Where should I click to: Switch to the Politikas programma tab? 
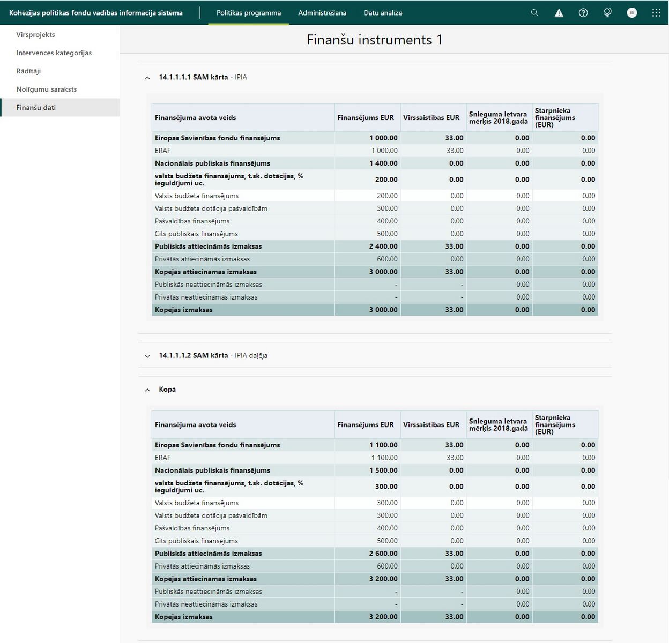(x=249, y=13)
